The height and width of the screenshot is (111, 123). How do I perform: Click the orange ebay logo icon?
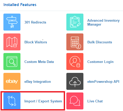(12, 81)
